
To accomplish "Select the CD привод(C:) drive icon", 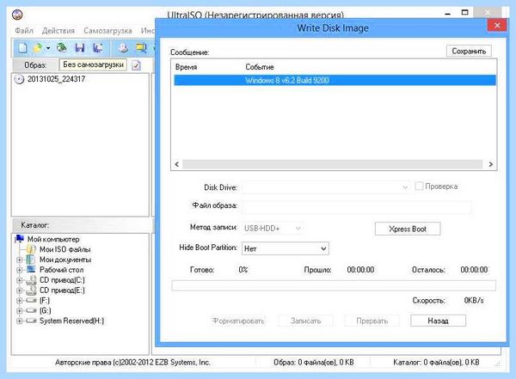I will coord(31,280).
